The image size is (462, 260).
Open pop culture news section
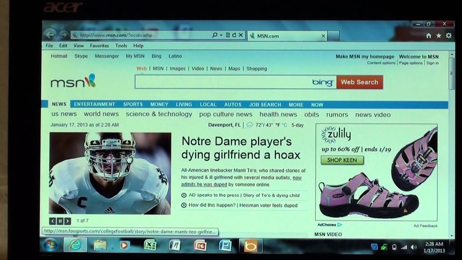pos(226,114)
